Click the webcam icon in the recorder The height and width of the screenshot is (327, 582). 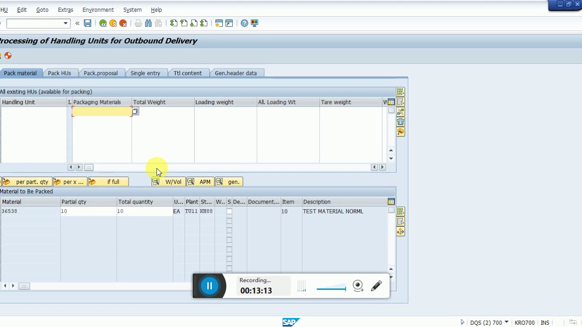coord(358,286)
